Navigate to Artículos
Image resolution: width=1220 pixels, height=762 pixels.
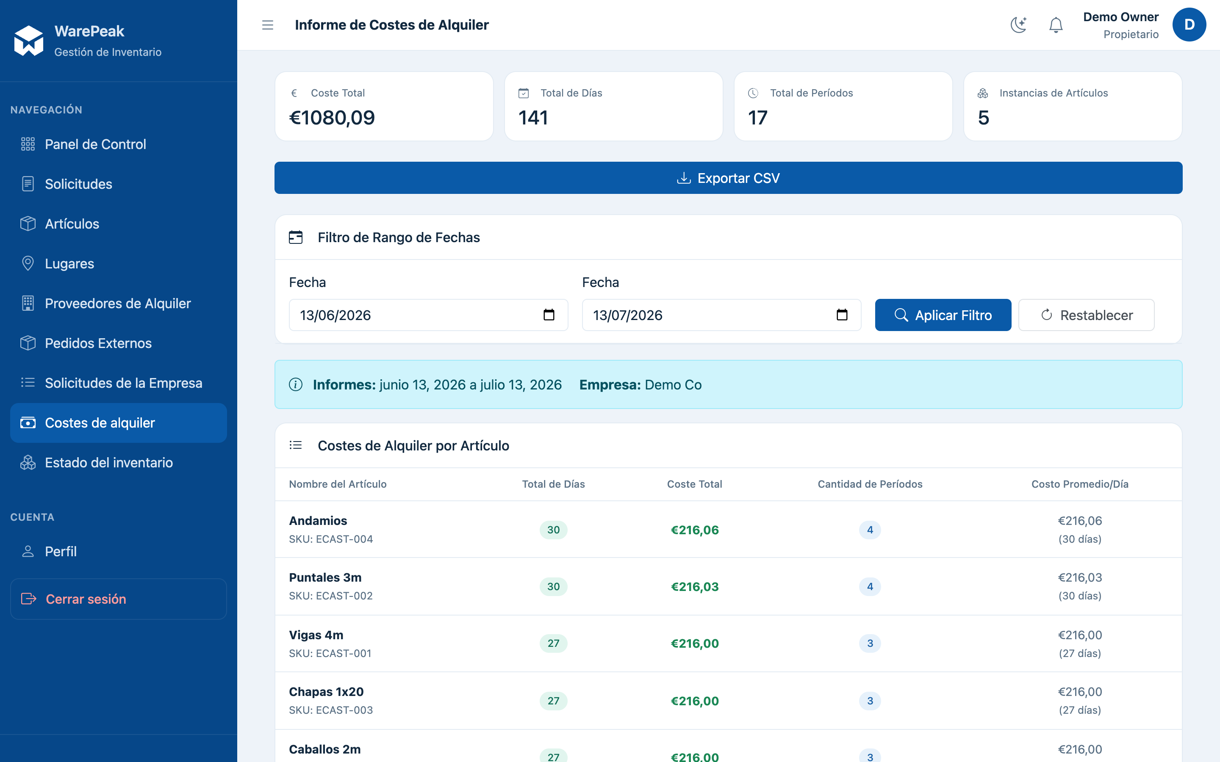pos(119,224)
